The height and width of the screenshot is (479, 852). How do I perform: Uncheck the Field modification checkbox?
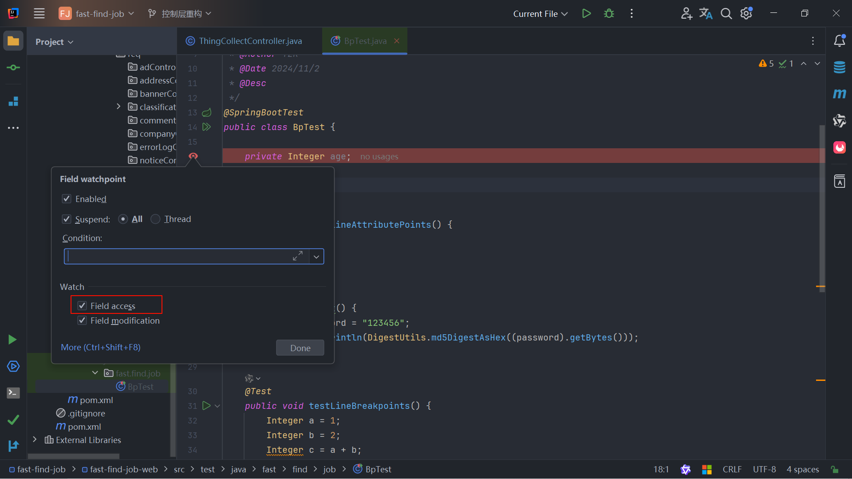point(82,320)
